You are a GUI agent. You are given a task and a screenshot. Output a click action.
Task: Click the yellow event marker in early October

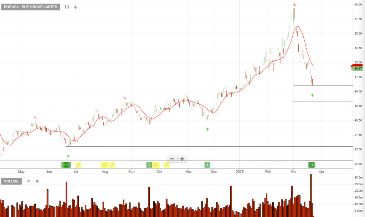[166, 165]
